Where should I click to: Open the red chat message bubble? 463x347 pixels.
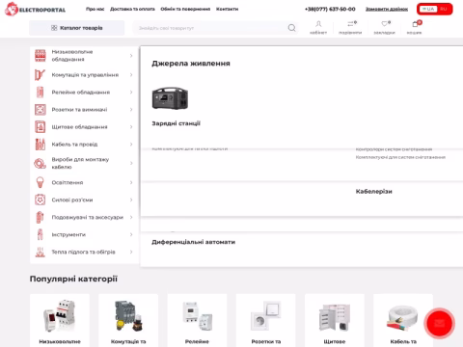440,323
